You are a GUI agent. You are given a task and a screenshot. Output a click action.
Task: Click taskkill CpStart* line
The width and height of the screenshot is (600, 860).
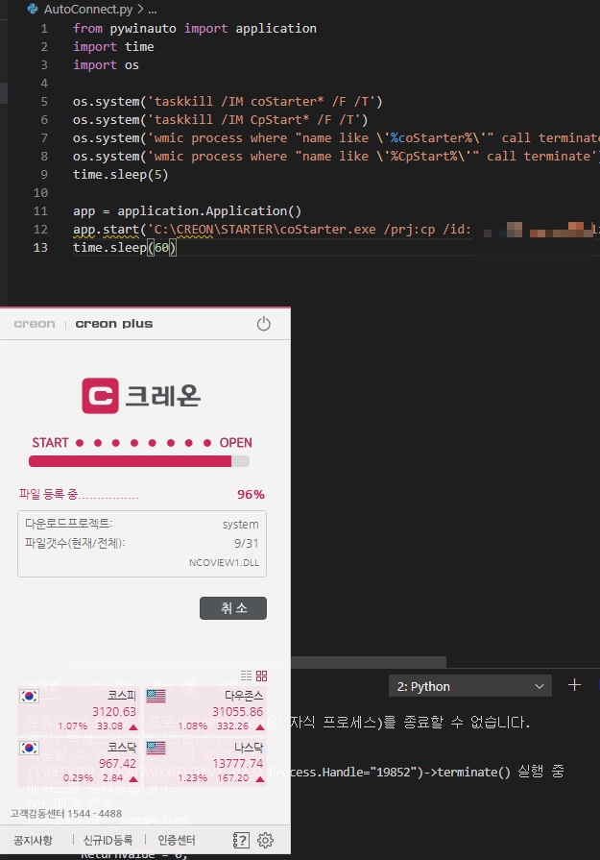pyautogui.click(x=220, y=119)
